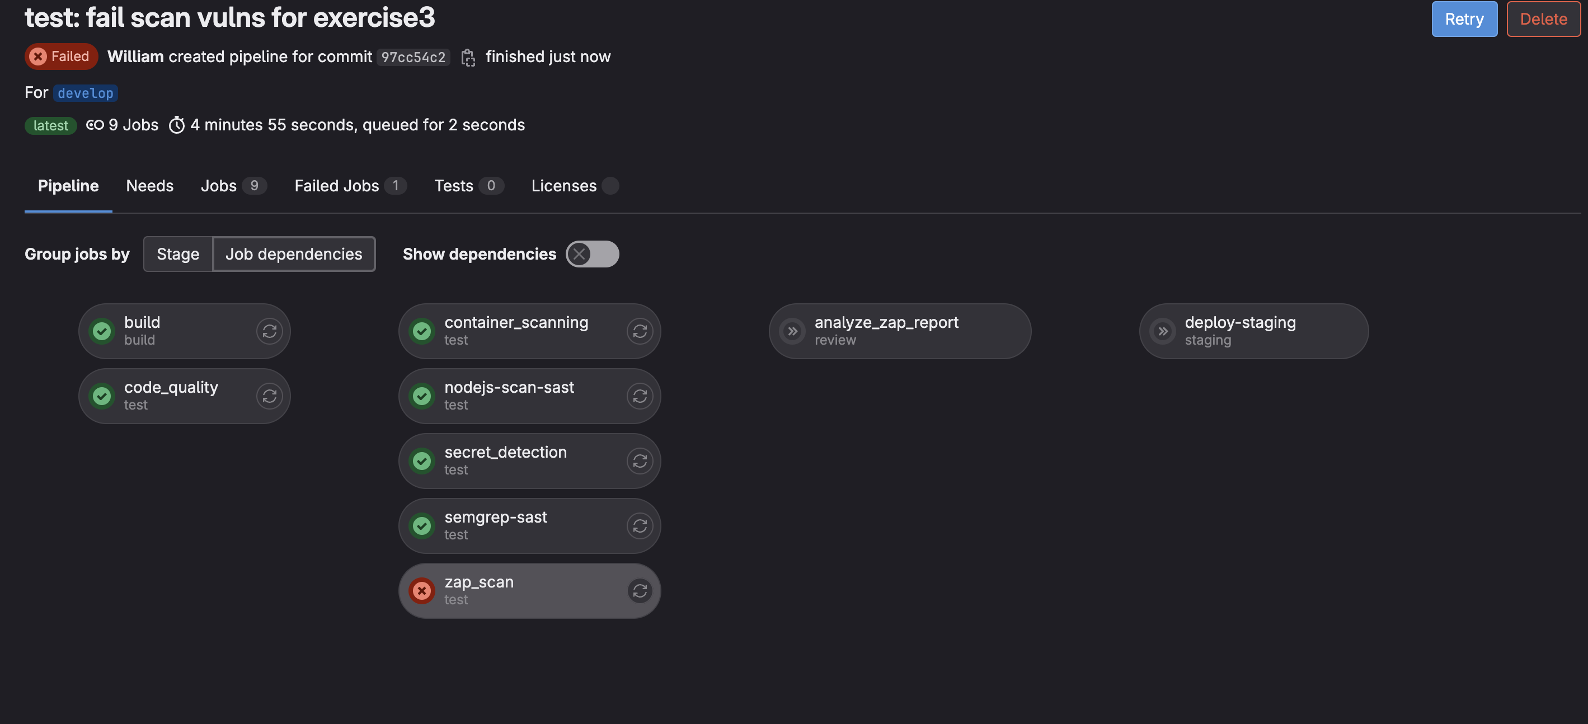Click the Needs menu item

point(149,185)
